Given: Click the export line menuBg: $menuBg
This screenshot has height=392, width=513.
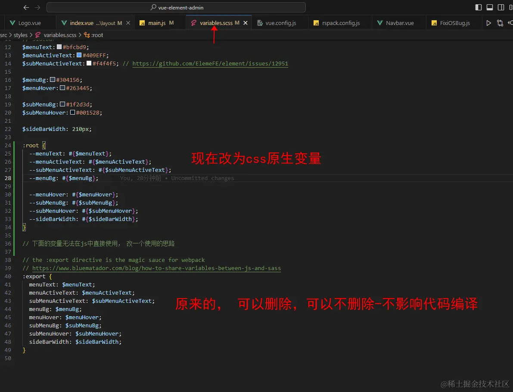Looking at the screenshot, I should [x=55, y=309].
